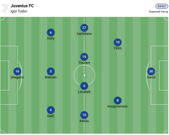169x135 pixels.
Task: Click the Koopmeiners name label
Action: click(x=118, y=106)
